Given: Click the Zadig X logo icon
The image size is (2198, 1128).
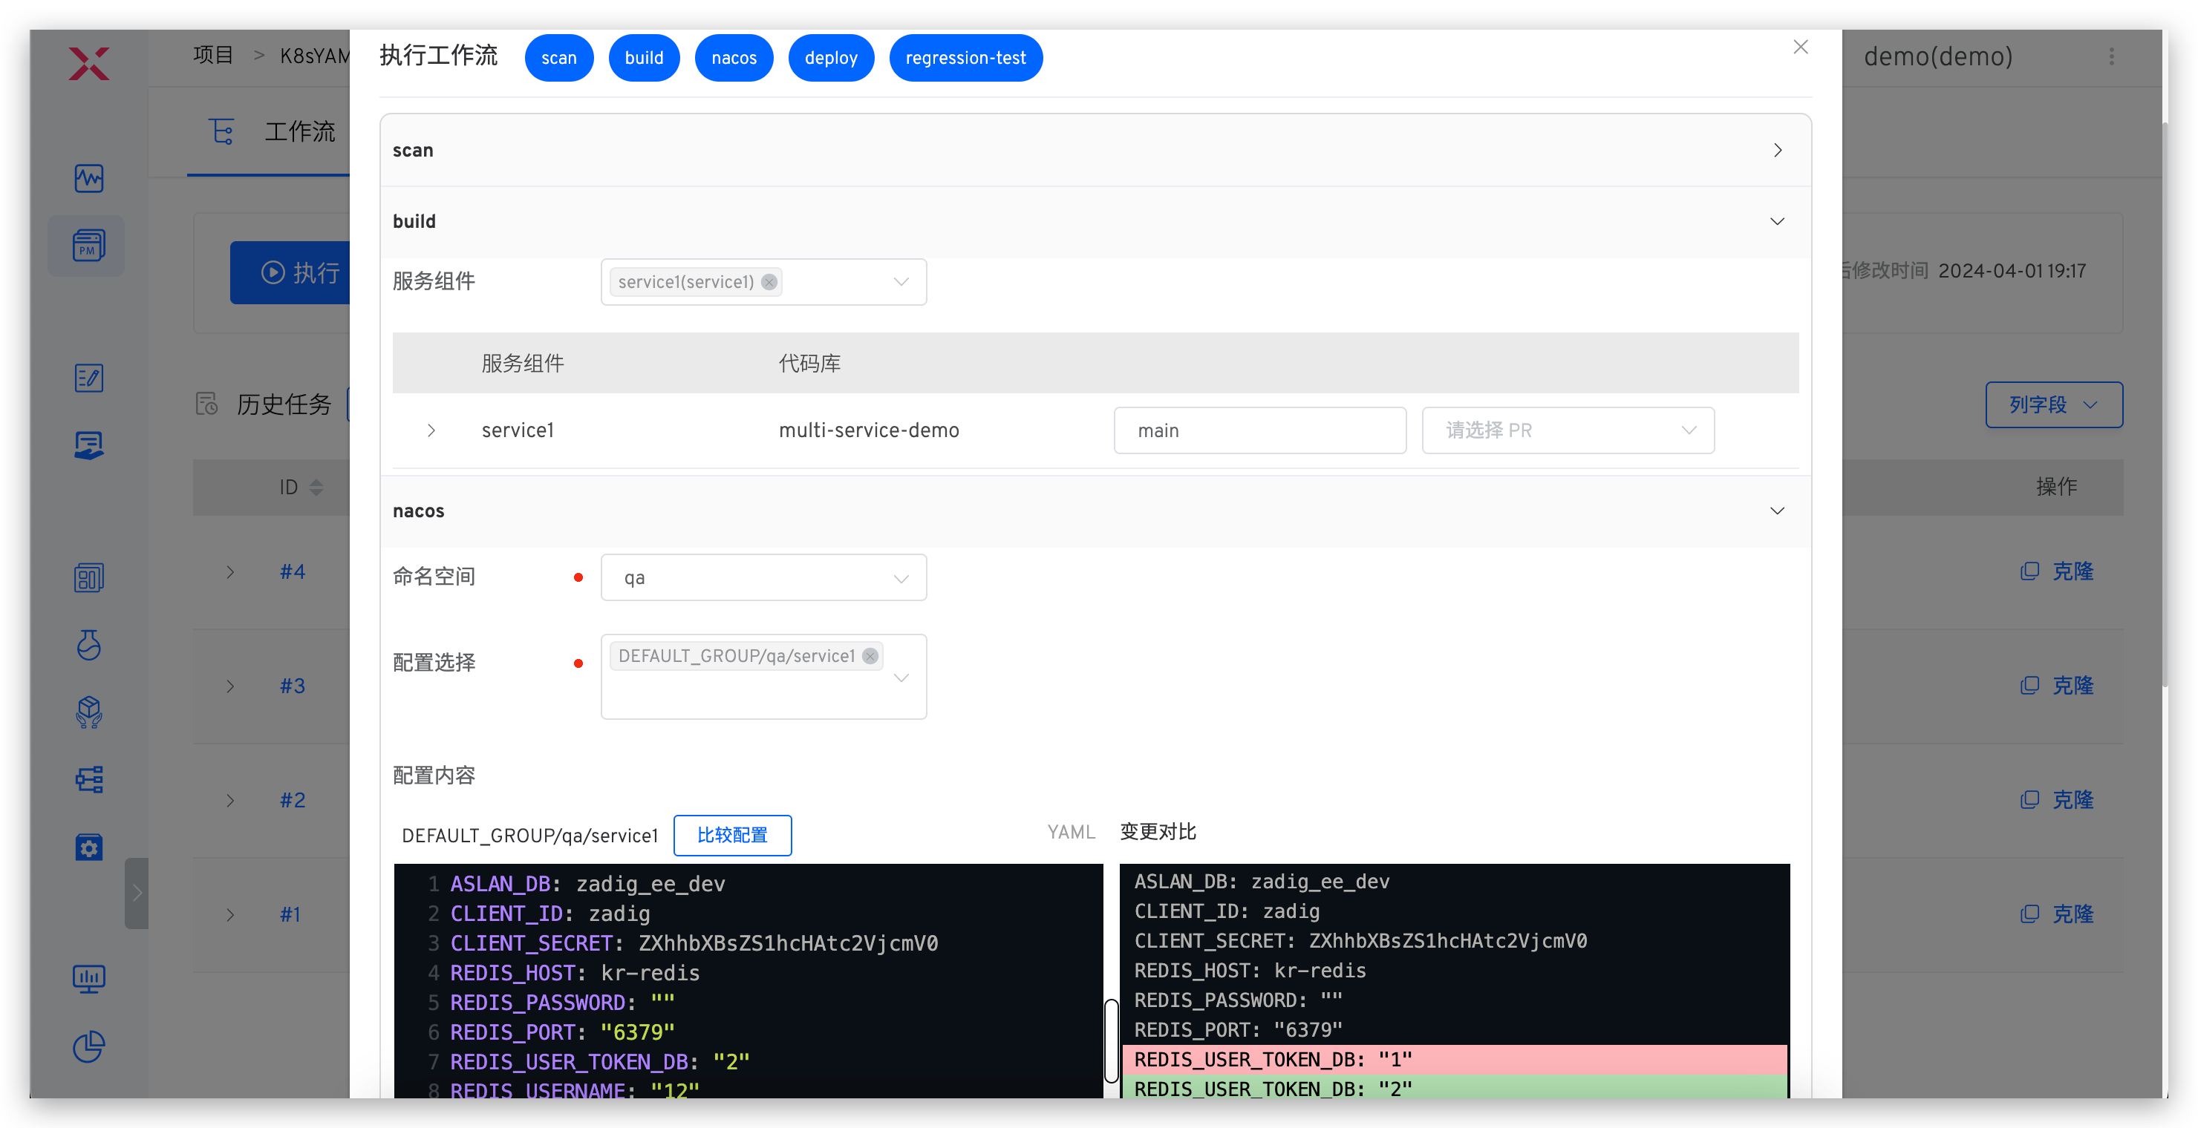Looking at the screenshot, I should 89,63.
